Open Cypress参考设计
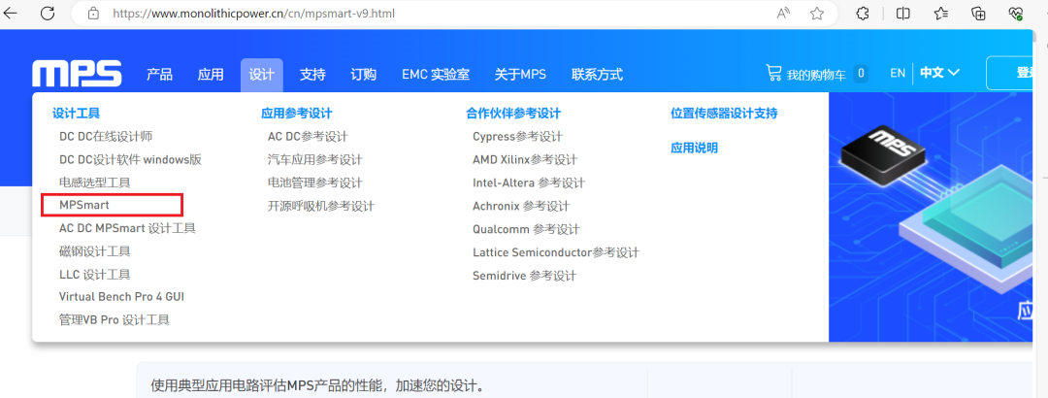Screen dimensions: 1048x398 (x=517, y=137)
